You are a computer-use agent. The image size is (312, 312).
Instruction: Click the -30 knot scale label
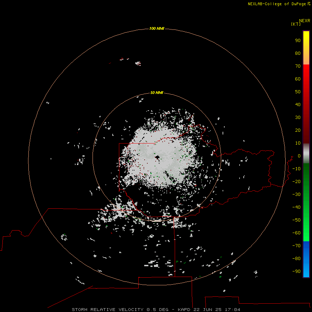[296, 194]
